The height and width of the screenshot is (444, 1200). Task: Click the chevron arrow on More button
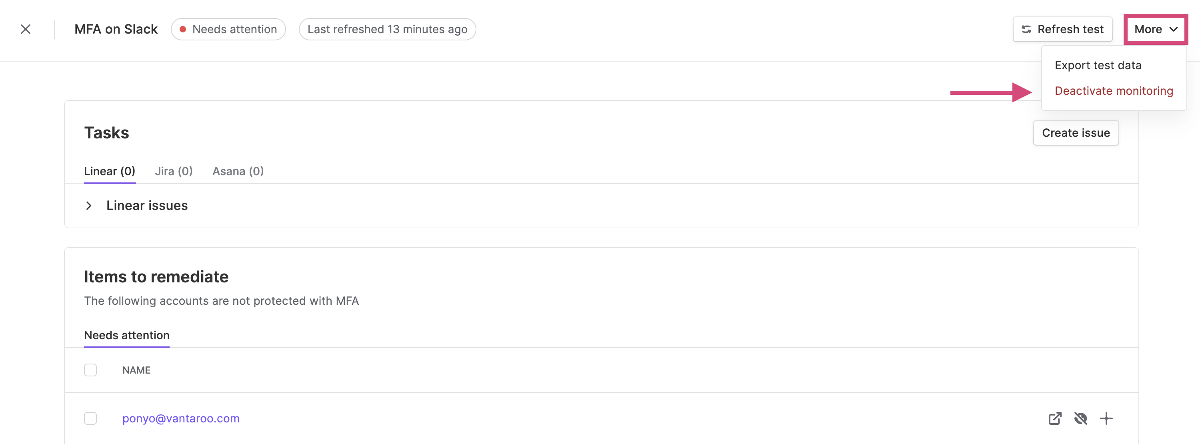click(1174, 29)
